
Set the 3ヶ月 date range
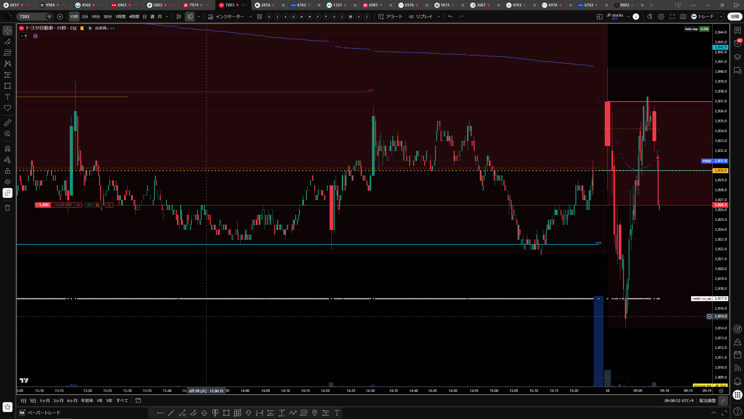click(x=58, y=401)
